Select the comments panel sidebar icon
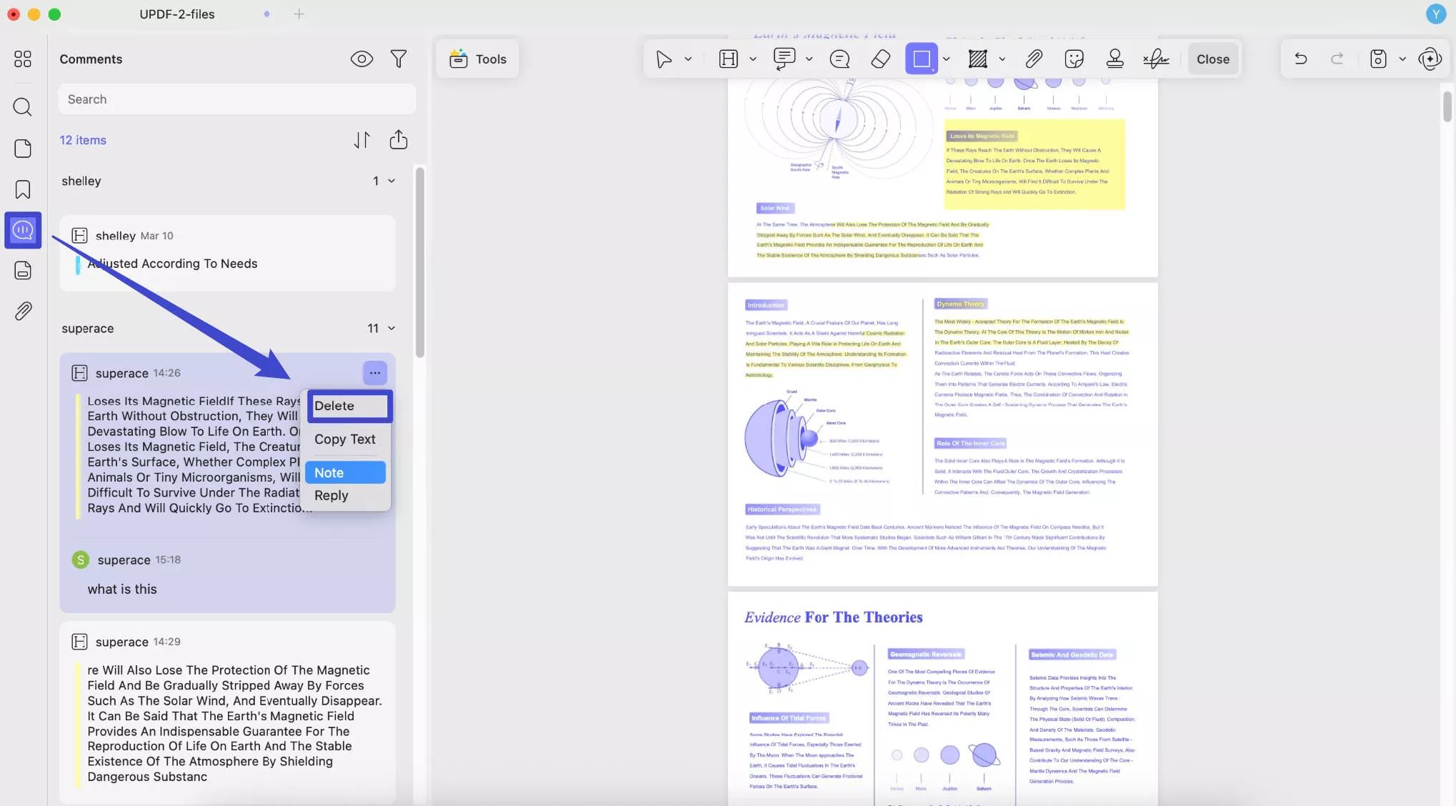 [23, 230]
